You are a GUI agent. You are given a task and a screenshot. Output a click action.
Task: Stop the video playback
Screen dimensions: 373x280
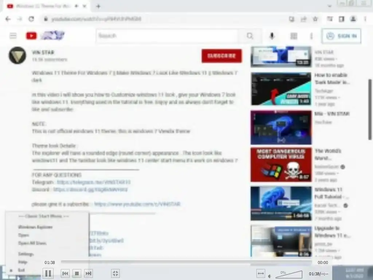pos(77,273)
